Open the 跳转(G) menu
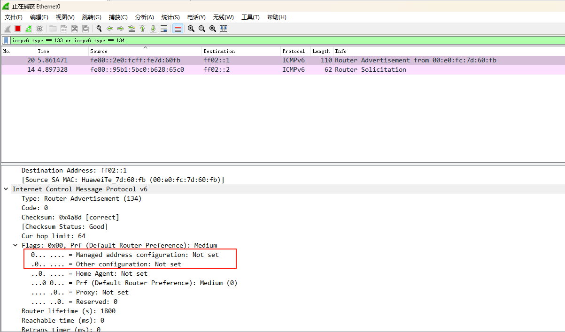The height and width of the screenshot is (332, 565). point(92,17)
